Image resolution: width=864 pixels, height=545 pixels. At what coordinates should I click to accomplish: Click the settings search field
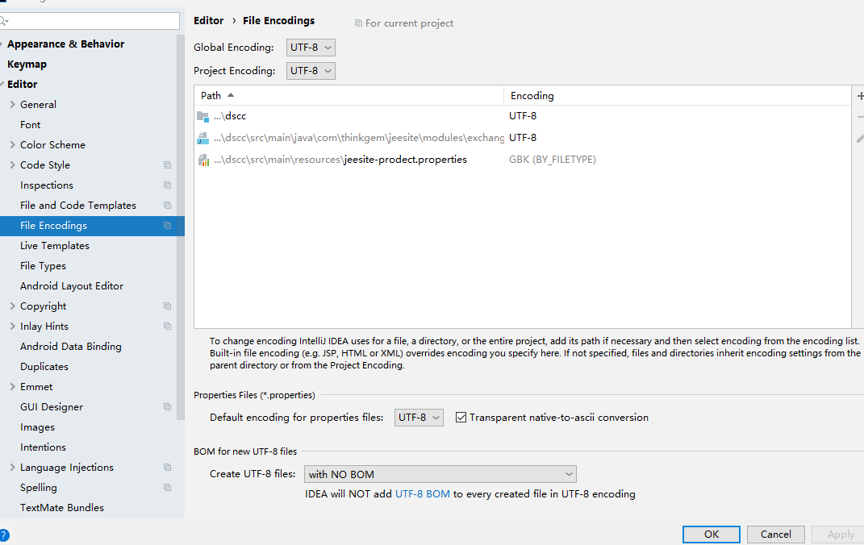click(x=90, y=21)
